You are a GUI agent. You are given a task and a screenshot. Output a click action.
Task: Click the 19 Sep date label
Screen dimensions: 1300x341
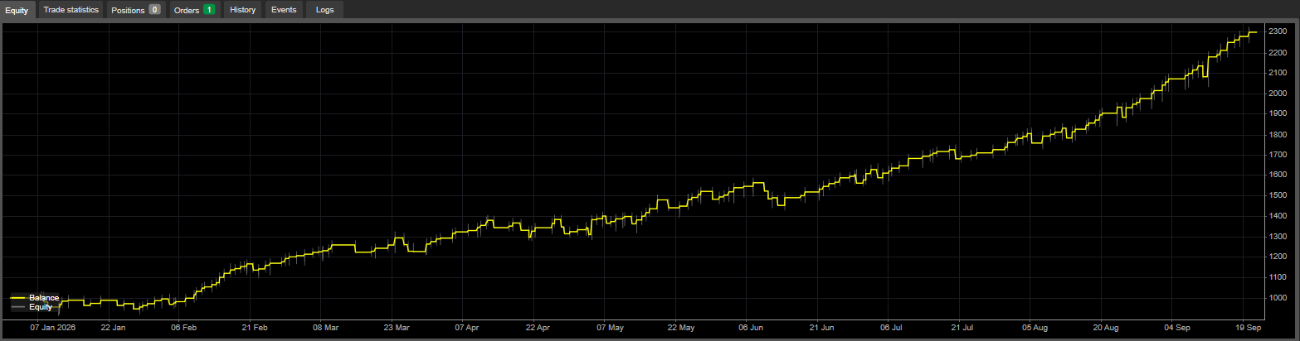click(x=1248, y=327)
